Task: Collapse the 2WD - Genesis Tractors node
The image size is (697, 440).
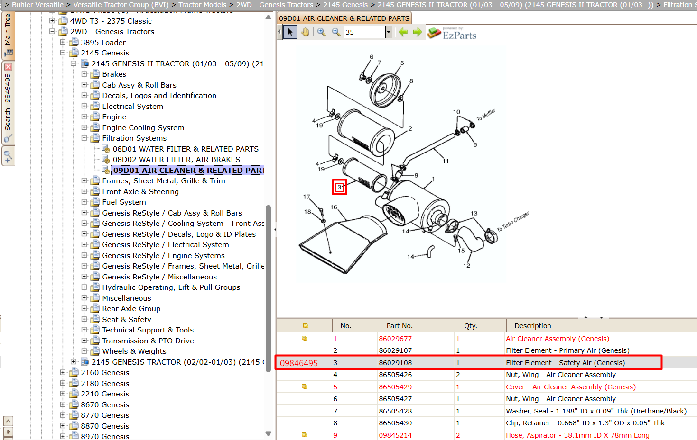Action: tap(52, 31)
